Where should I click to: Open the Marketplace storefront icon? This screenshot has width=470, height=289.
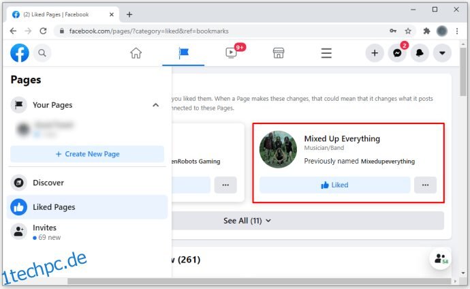point(279,53)
